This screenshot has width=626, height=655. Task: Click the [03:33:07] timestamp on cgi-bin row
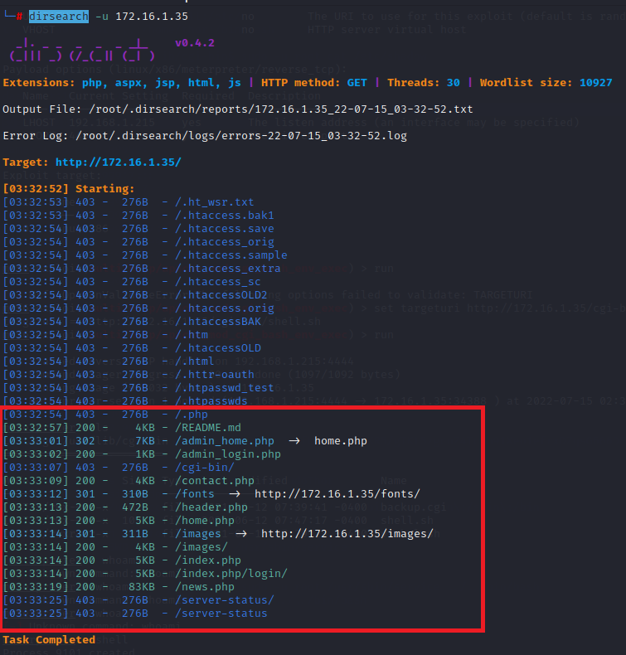point(36,468)
